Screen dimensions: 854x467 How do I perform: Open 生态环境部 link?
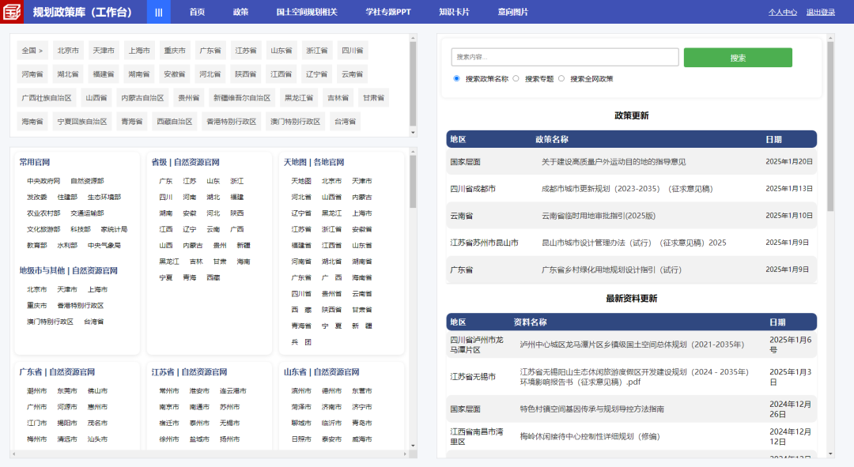pos(104,197)
